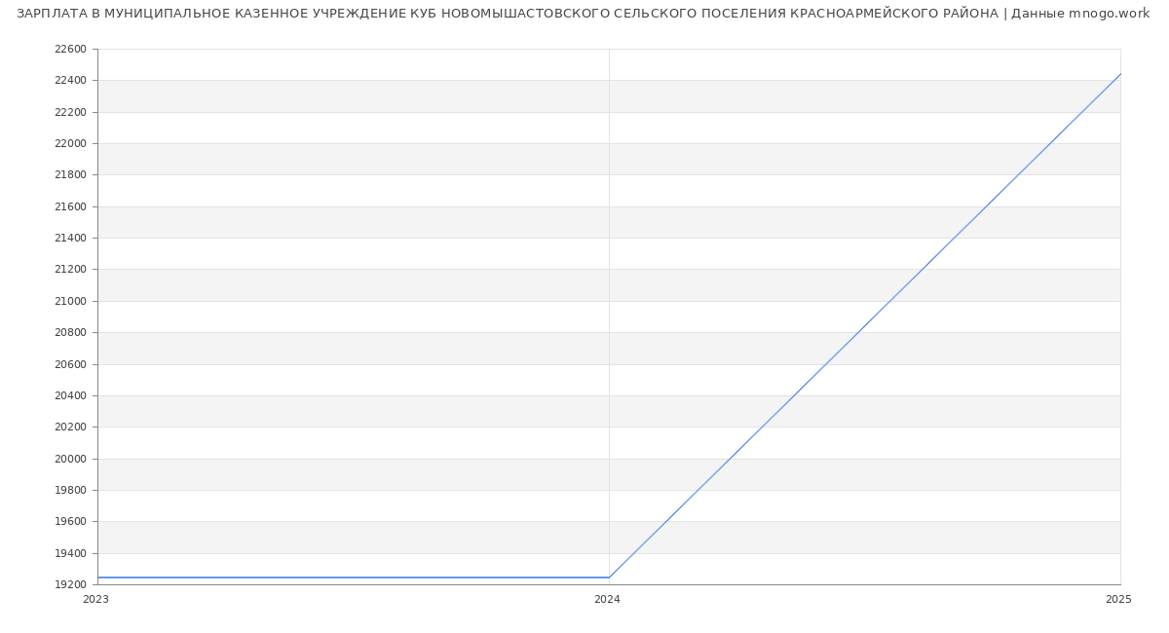Click the 20000 y-axis label

click(70, 459)
